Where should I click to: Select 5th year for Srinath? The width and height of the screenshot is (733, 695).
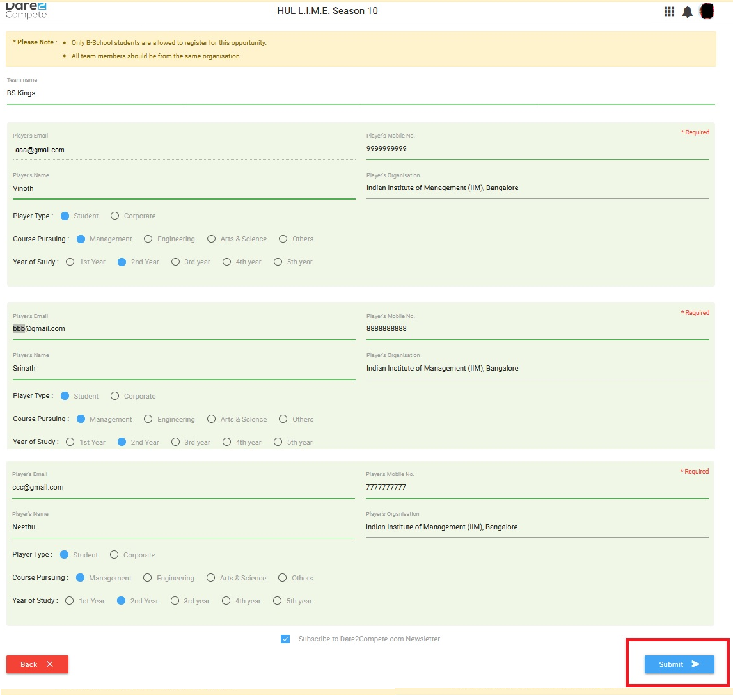pos(278,442)
